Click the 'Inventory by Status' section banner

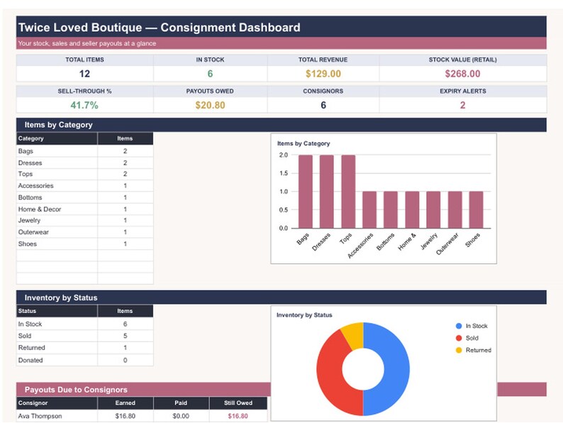click(x=281, y=297)
